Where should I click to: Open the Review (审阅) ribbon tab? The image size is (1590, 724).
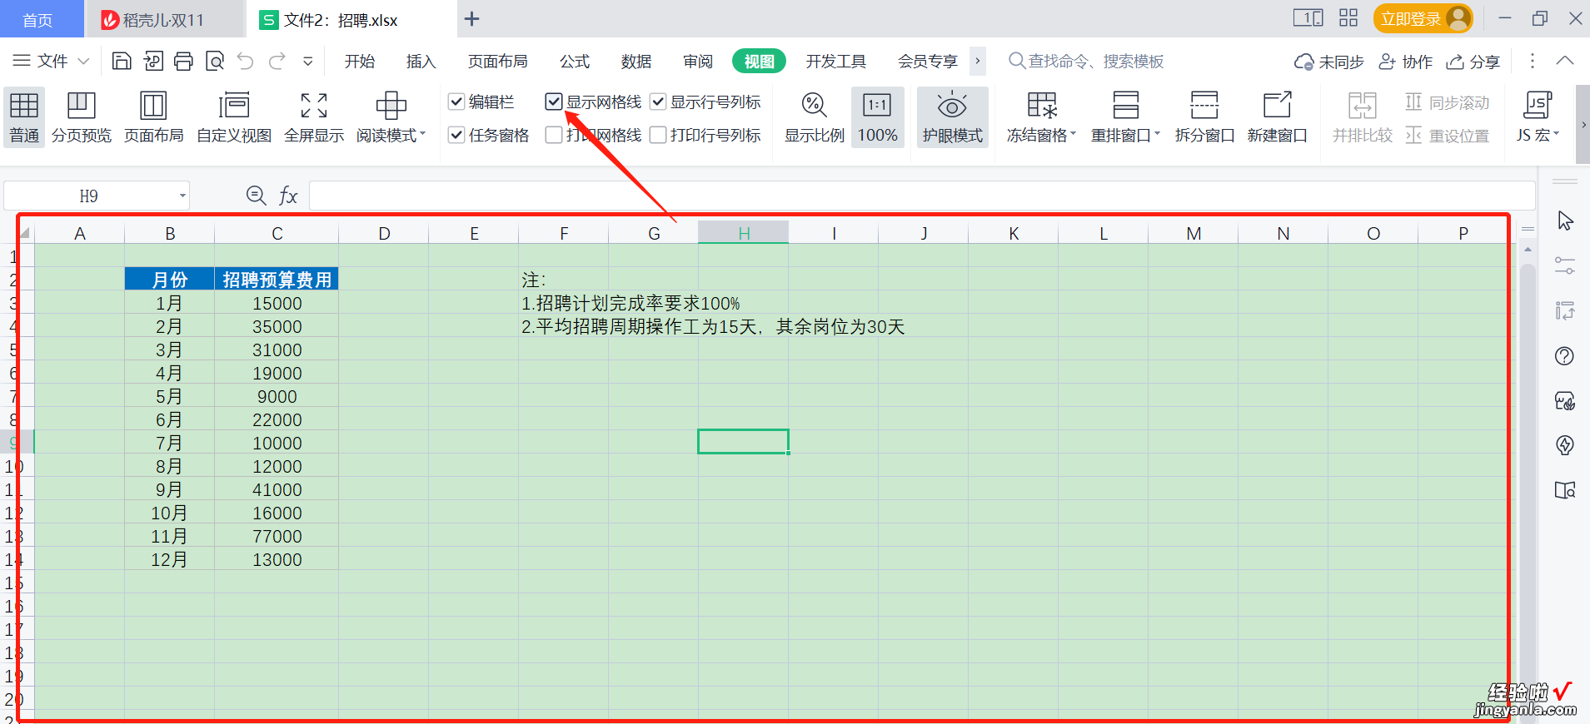[x=698, y=61]
